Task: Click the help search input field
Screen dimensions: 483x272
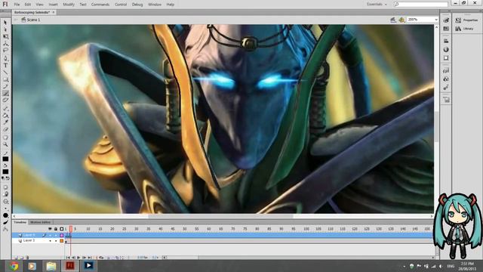Action: pos(421,5)
